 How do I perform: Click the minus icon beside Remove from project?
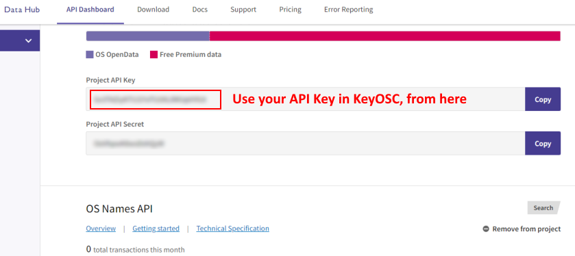pyautogui.click(x=486, y=229)
